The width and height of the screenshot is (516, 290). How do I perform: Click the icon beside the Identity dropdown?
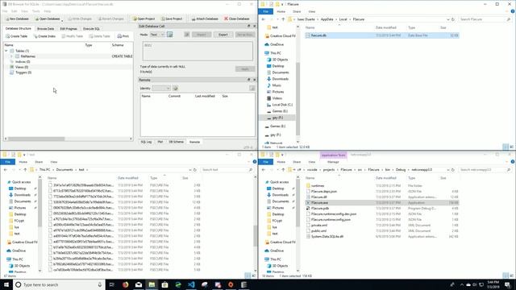click(175, 88)
